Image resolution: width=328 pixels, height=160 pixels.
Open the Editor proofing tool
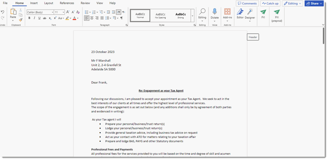pyautogui.click(x=240, y=14)
